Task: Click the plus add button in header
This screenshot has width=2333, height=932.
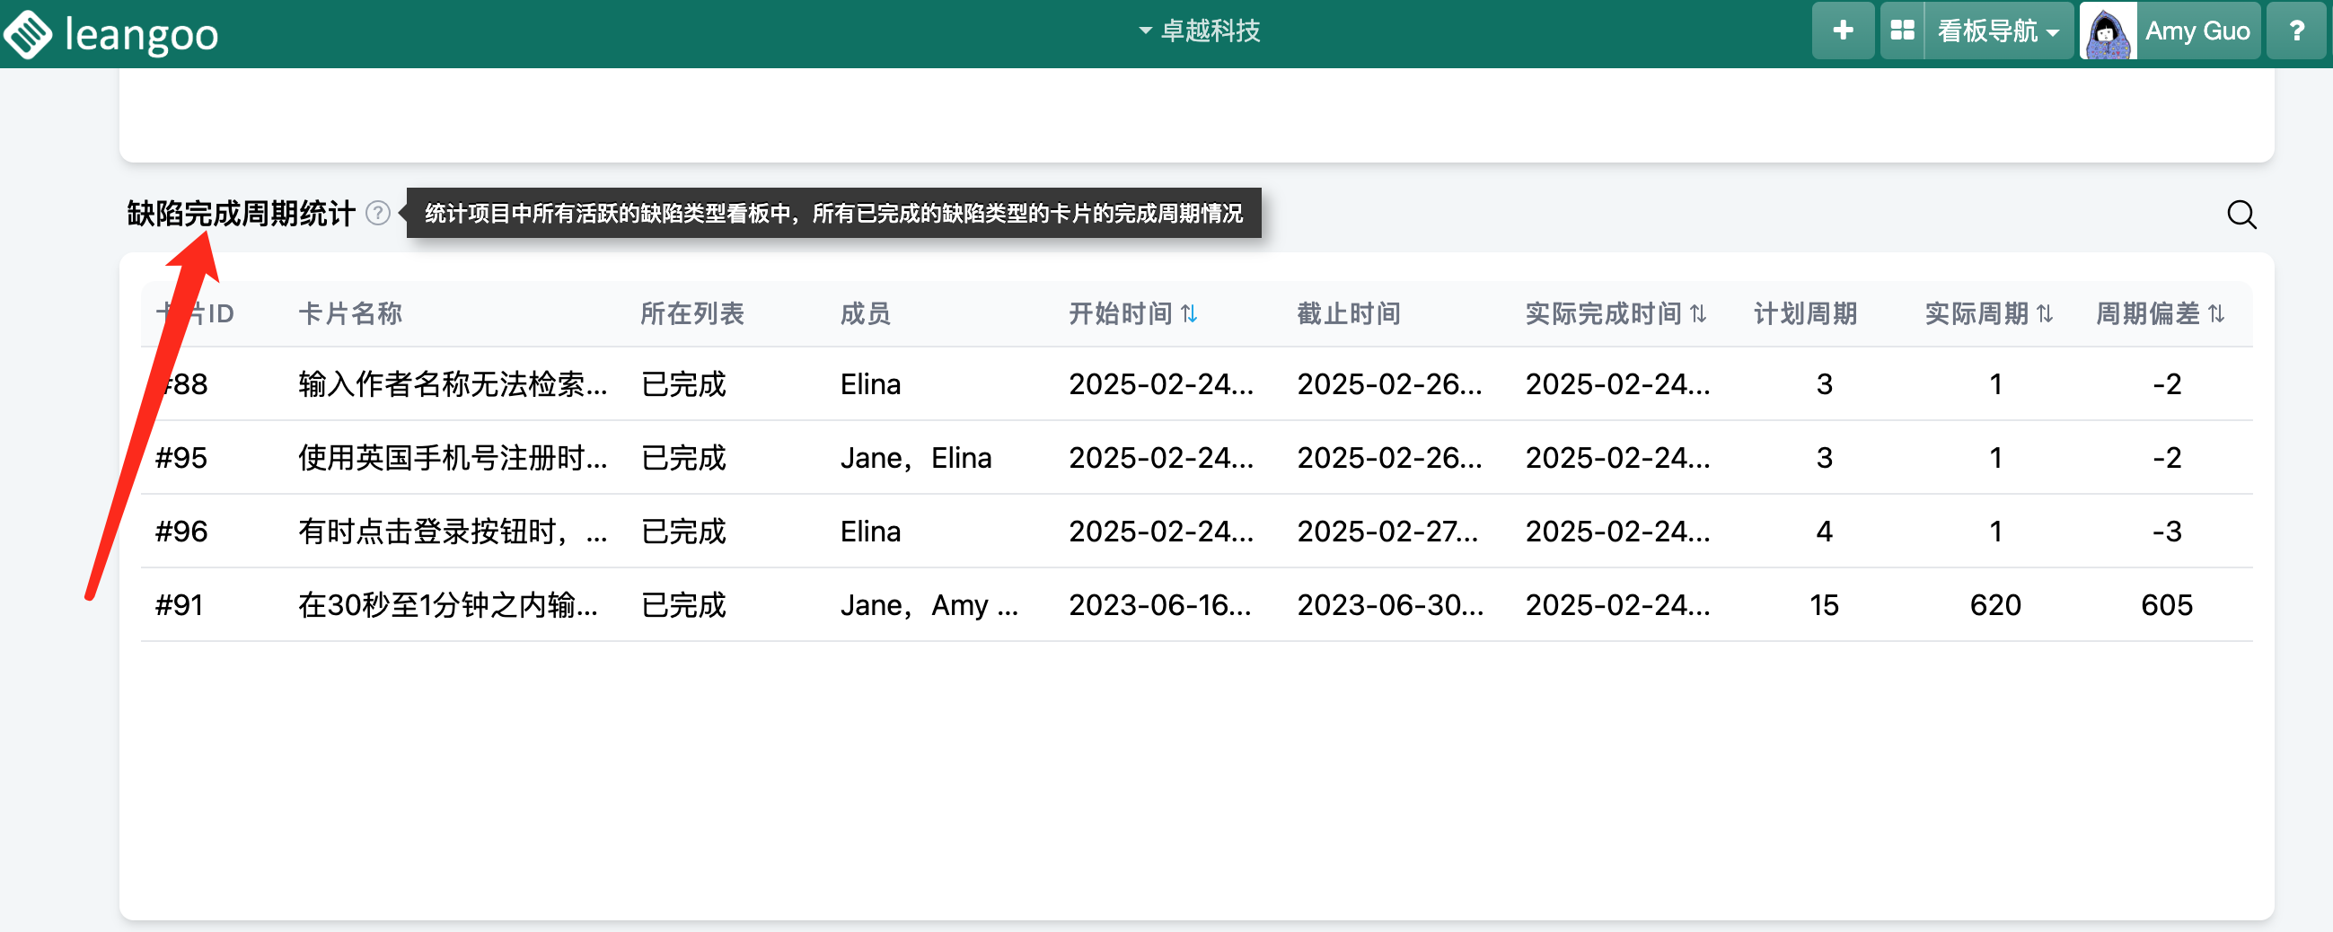Action: (x=1842, y=31)
